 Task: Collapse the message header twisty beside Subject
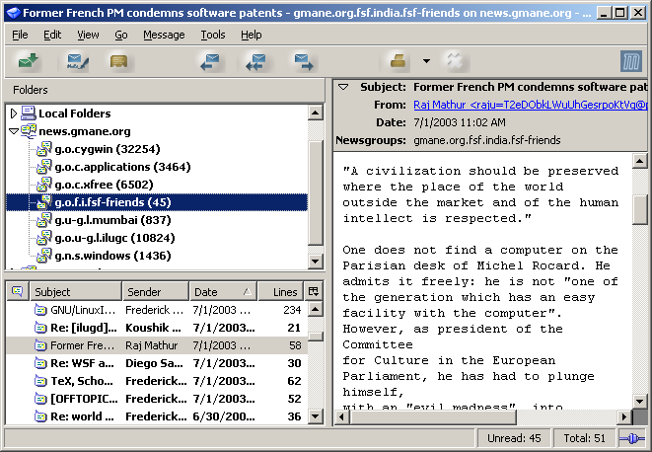pyautogui.click(x=343, y=87)
